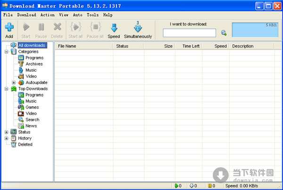Open the Help menu
This screenshot has width=283, height=190.
coord(108,15)
